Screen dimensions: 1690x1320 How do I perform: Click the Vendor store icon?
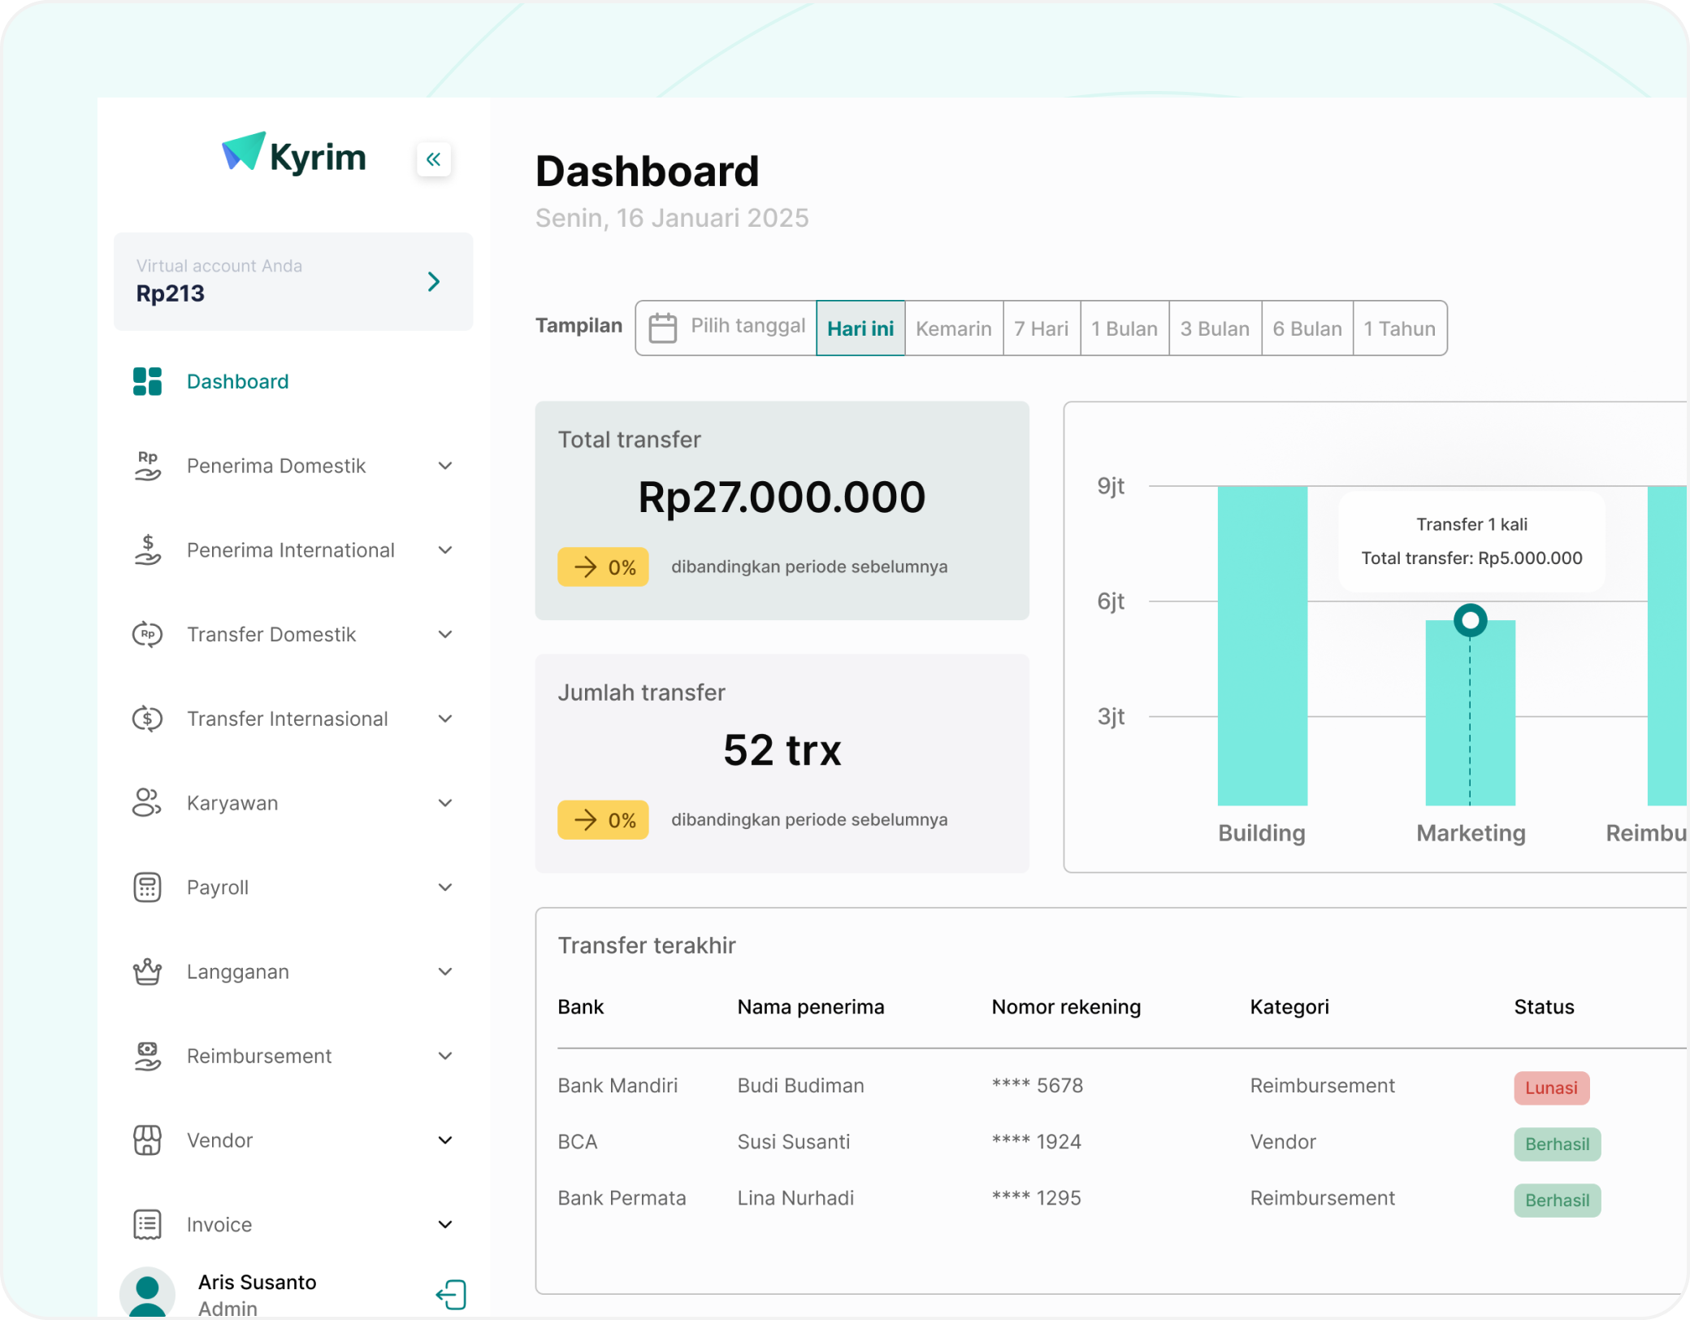click(x=147, y=1140)
